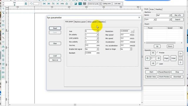The height and width of the screenshot is (106, 188).
Task: Click the Mac info button
Action: coord(178,15)
